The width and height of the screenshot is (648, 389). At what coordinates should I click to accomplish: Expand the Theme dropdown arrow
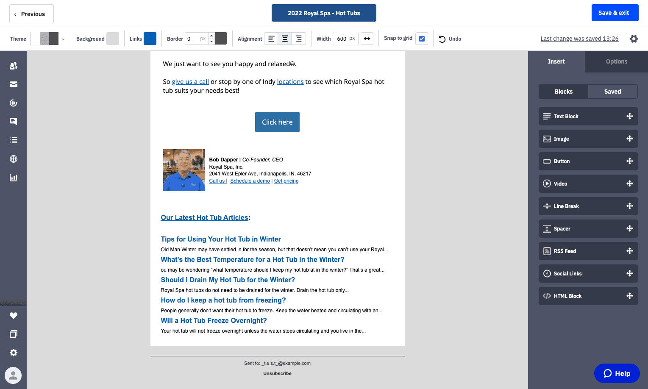pyautogui.click(x=63, y=39)
